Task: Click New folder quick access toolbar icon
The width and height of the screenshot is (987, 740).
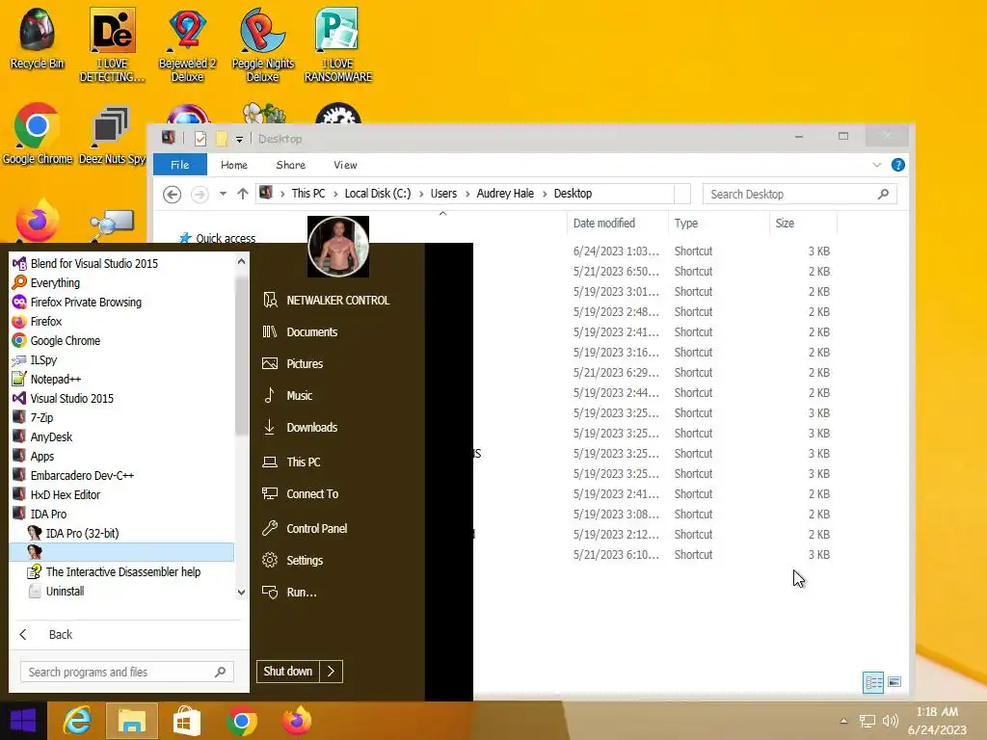Action: coord(222,139)
